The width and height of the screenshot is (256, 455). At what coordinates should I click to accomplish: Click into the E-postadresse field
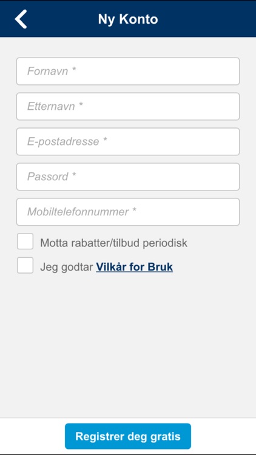[x=128, y=141]
